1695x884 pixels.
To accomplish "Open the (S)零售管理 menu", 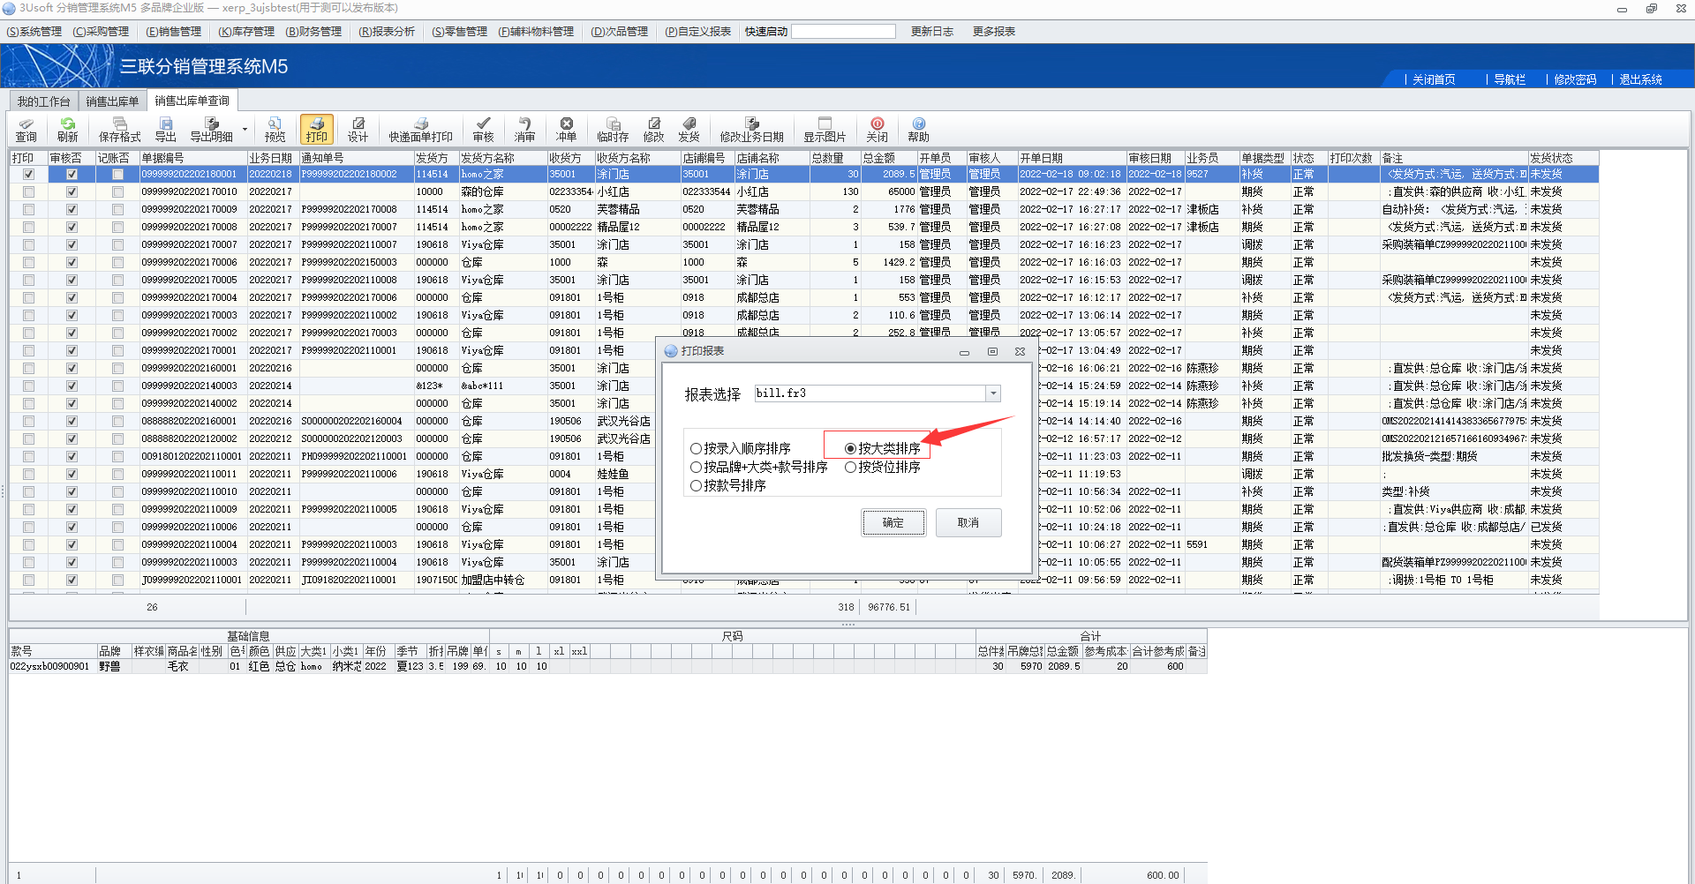I will 459,32.
